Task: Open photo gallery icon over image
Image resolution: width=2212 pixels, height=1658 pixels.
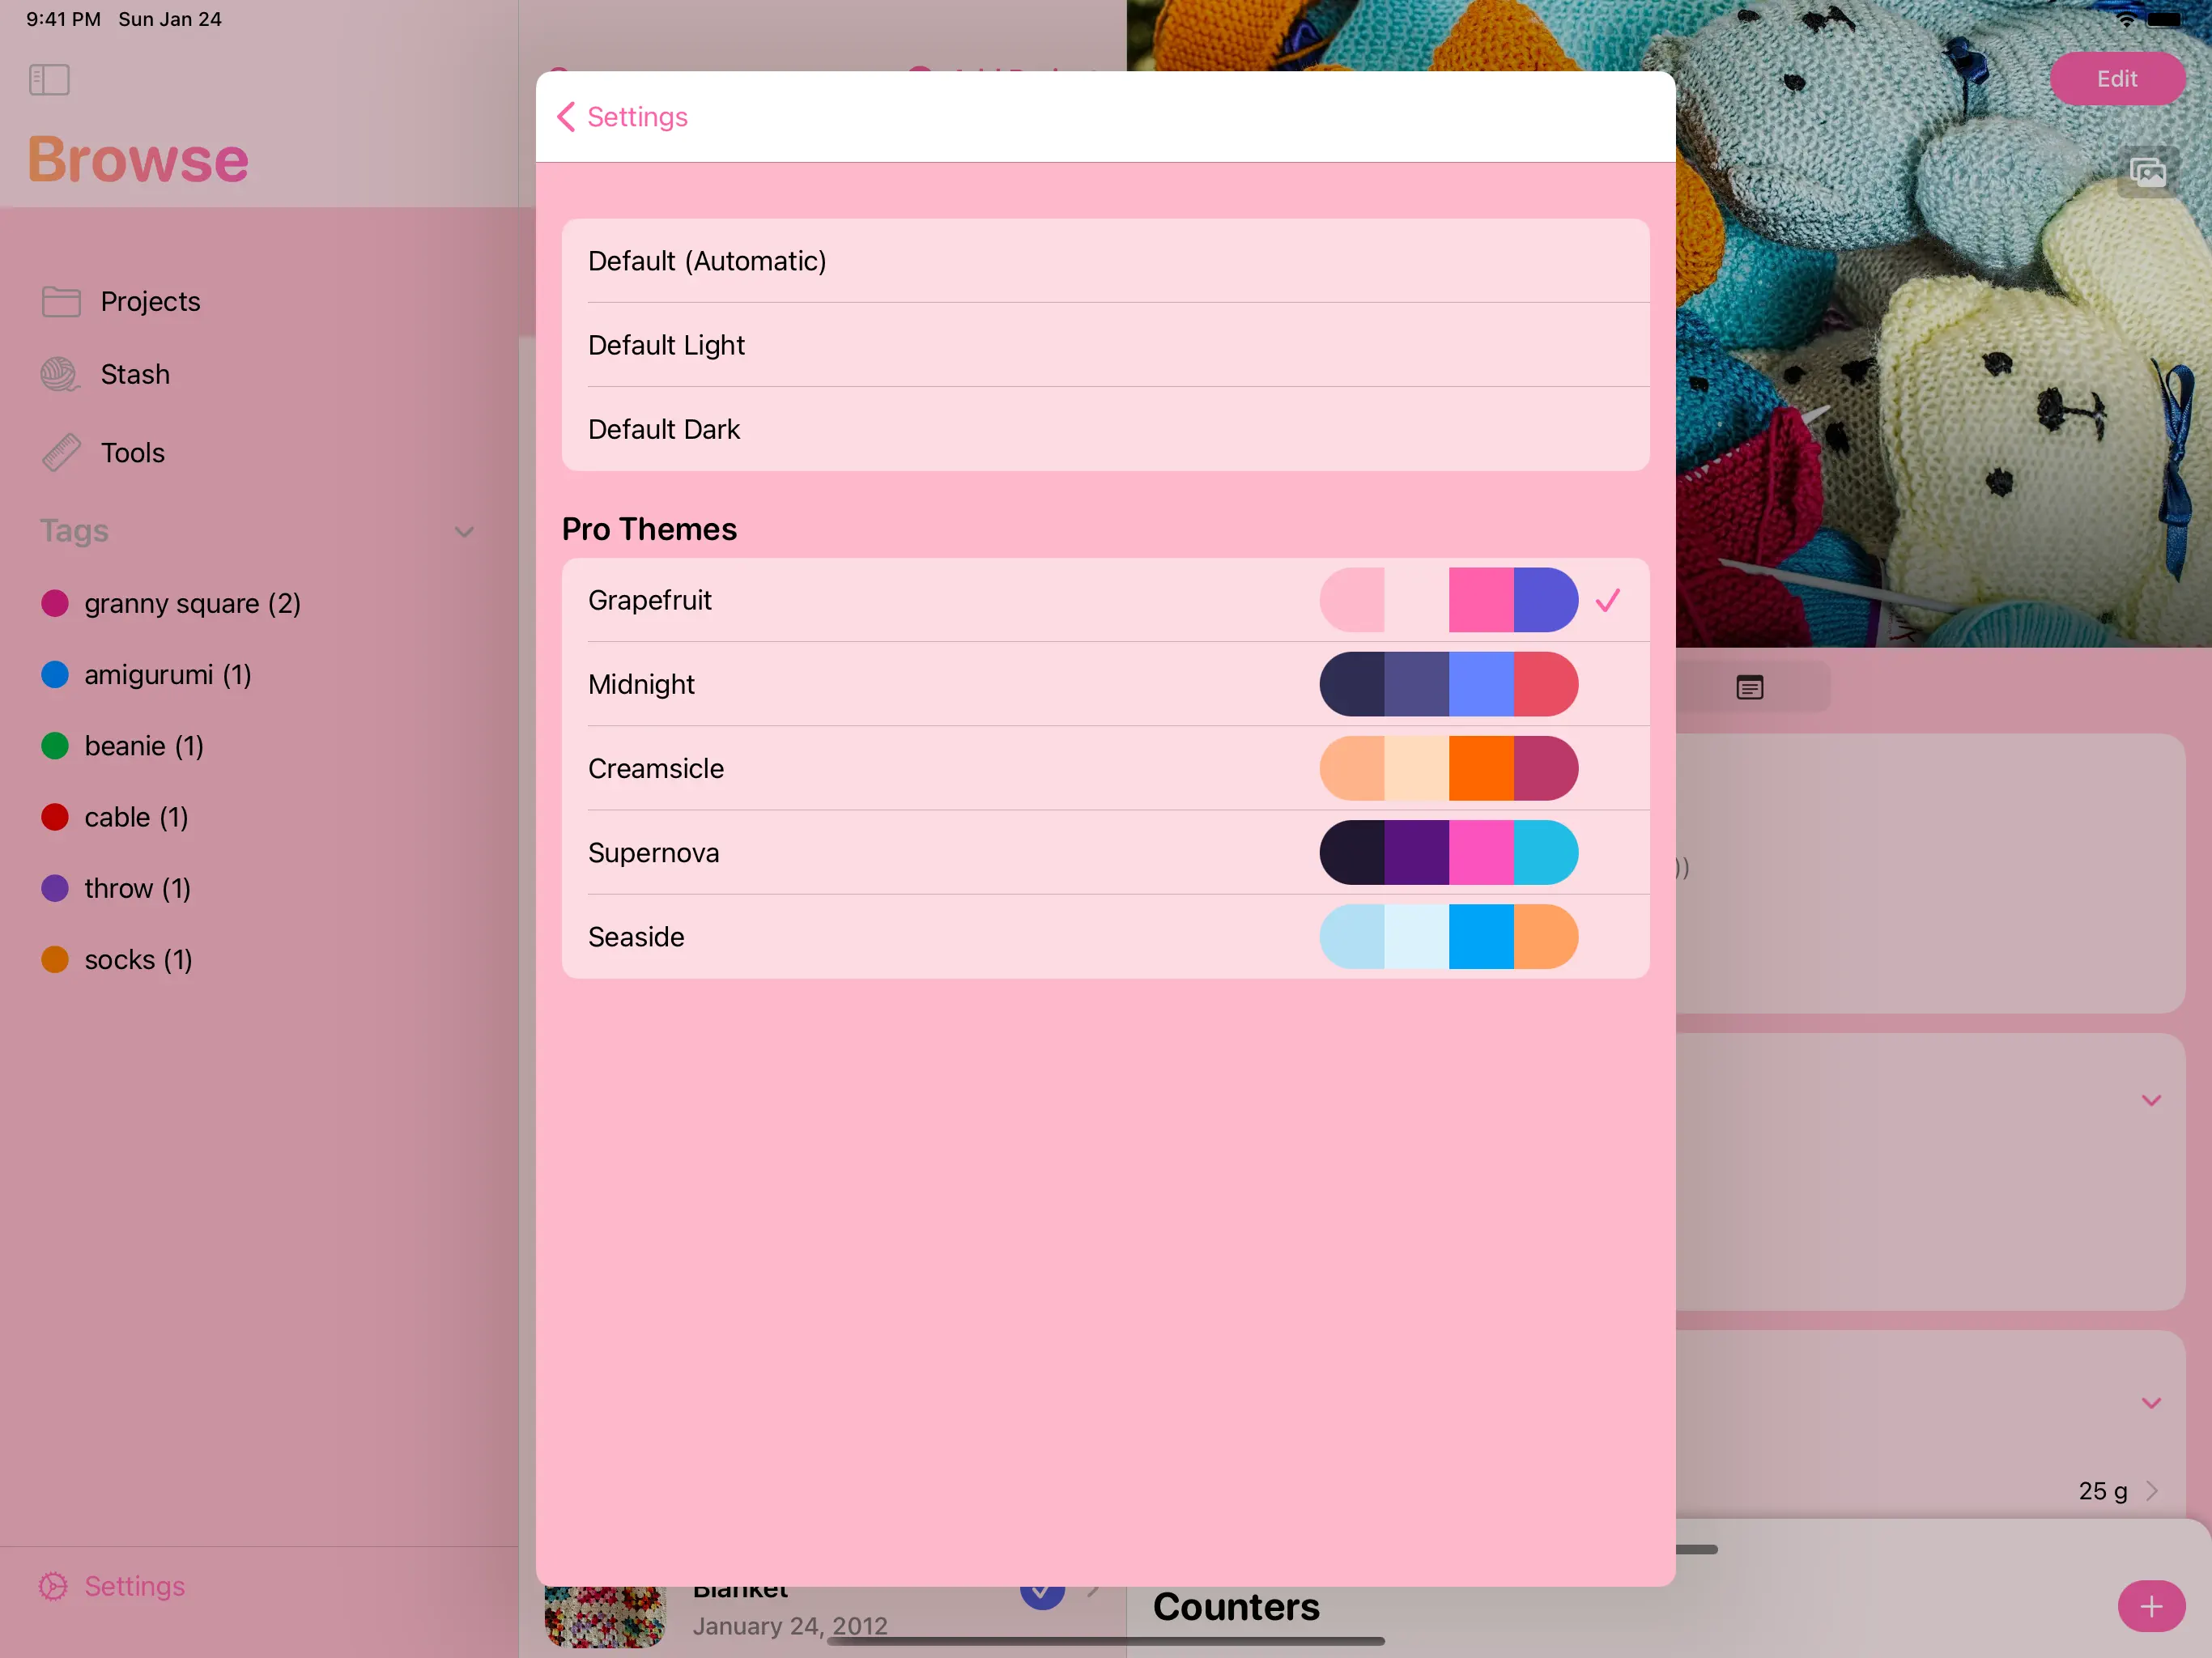Action: point(2147,172)
